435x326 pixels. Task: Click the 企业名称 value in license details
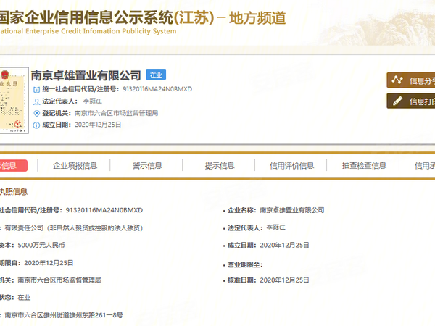click(x=291, y=209)
